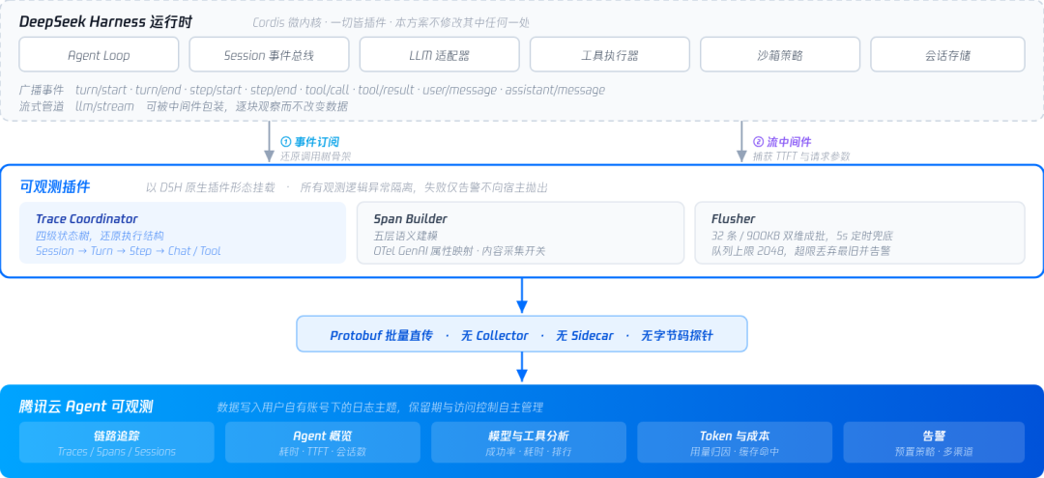Image resolution: width=1044 pixels, height=478 pixels.
Task: Click the 可观测插件 heading
Action: point(54,187)
